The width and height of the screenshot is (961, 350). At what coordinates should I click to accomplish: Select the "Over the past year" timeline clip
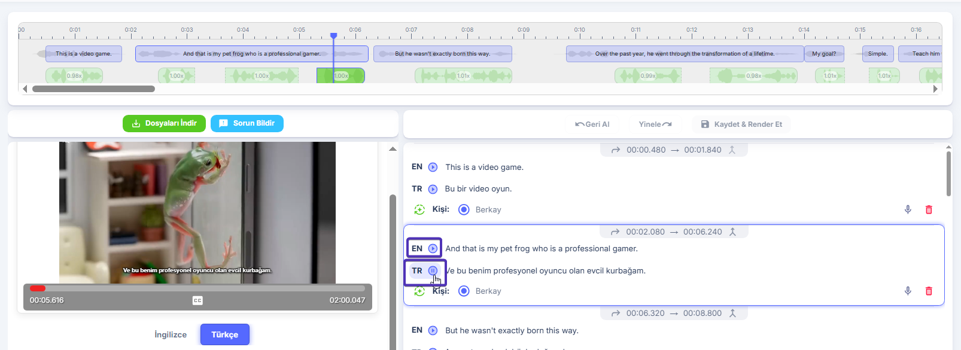click(684, 54)
